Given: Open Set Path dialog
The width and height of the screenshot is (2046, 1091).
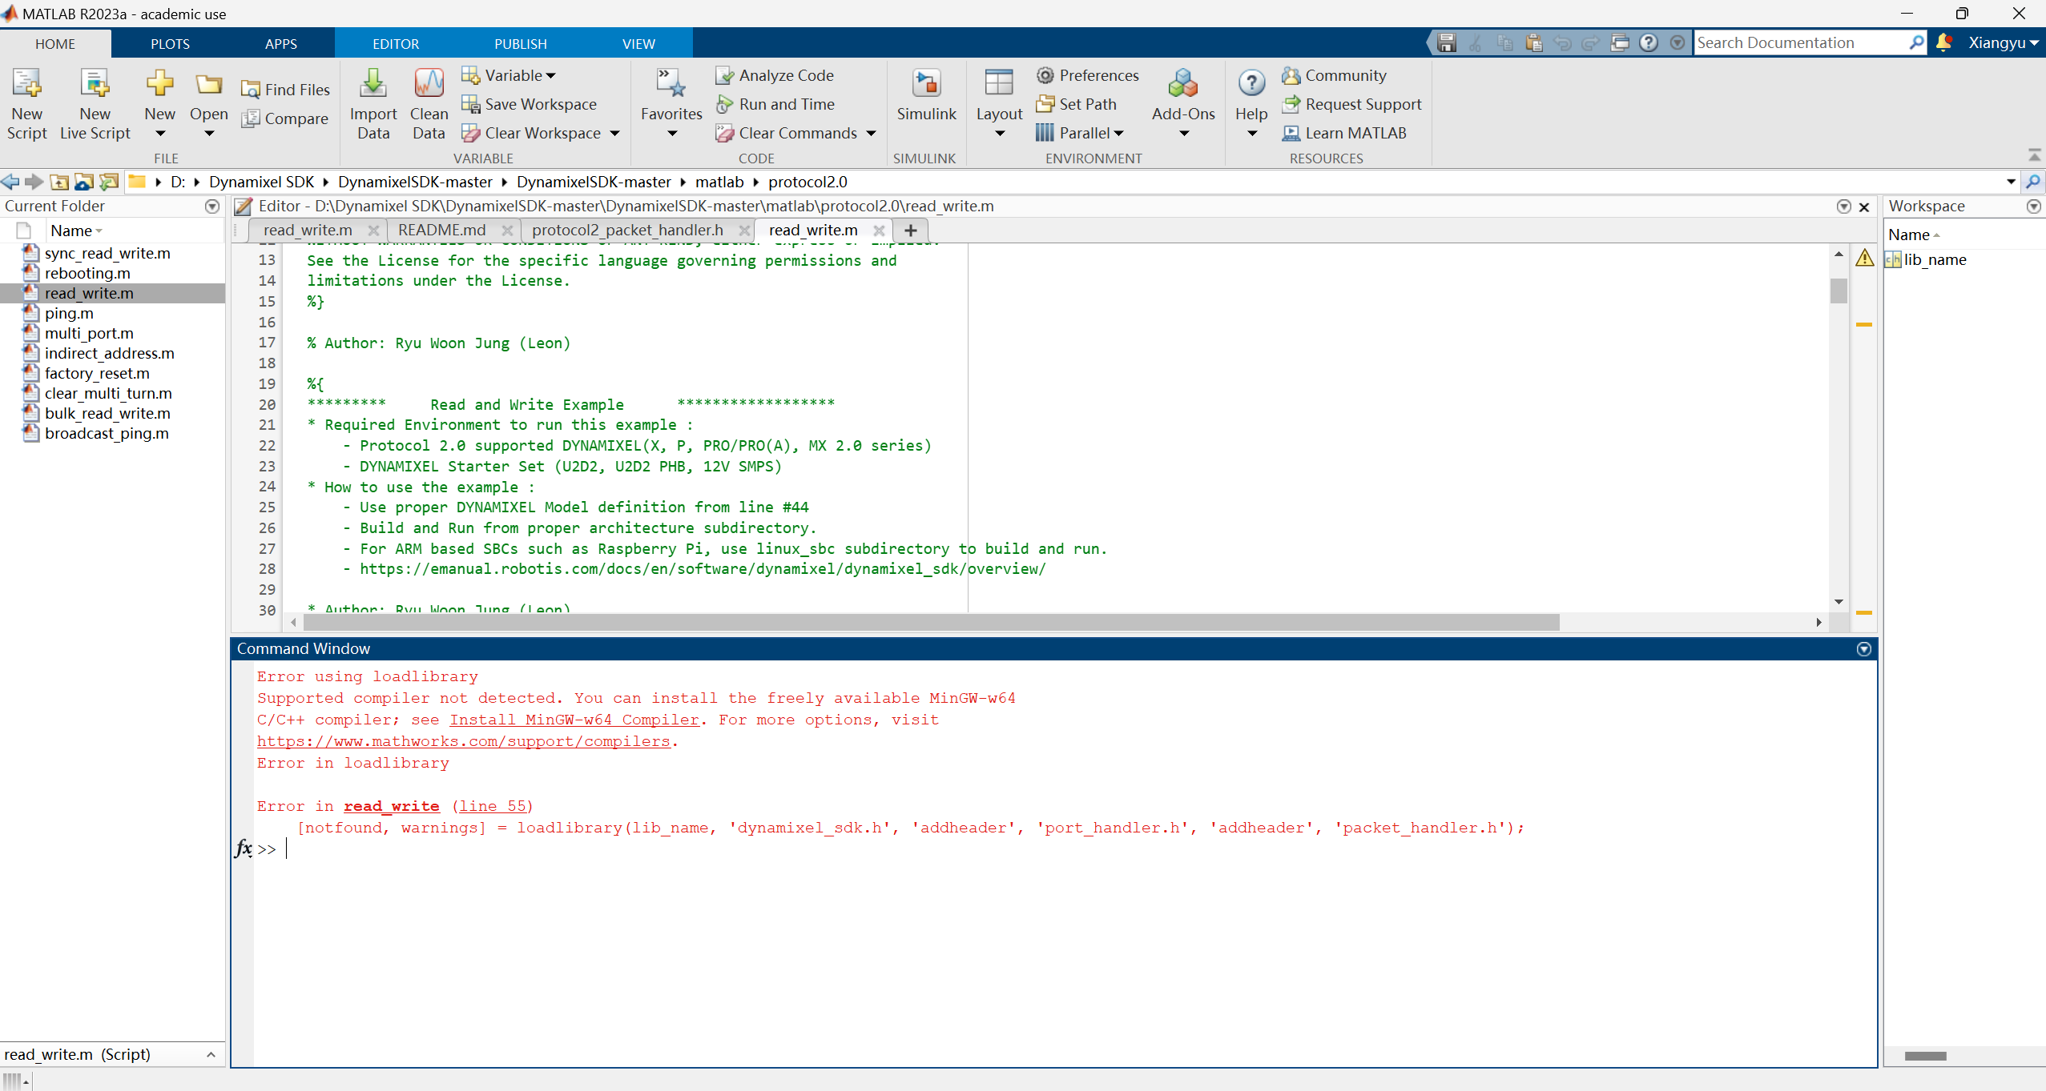Looking at the screenshot, I should (1076, 104).
